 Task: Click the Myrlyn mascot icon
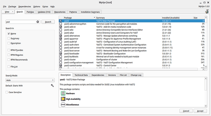[207, 12]
